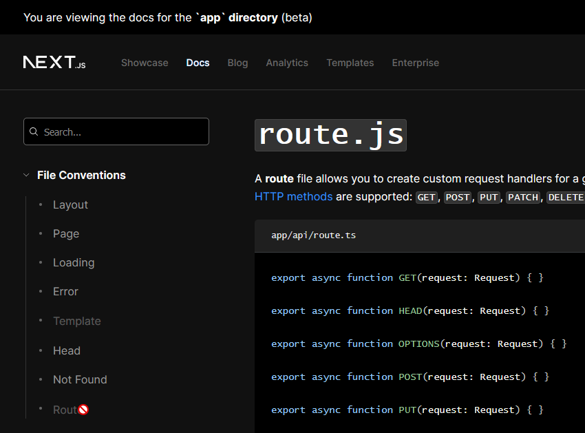This screenshot has width=585, height=433.
Task: Open the Docs navigation item
Action: coord(198,63)
